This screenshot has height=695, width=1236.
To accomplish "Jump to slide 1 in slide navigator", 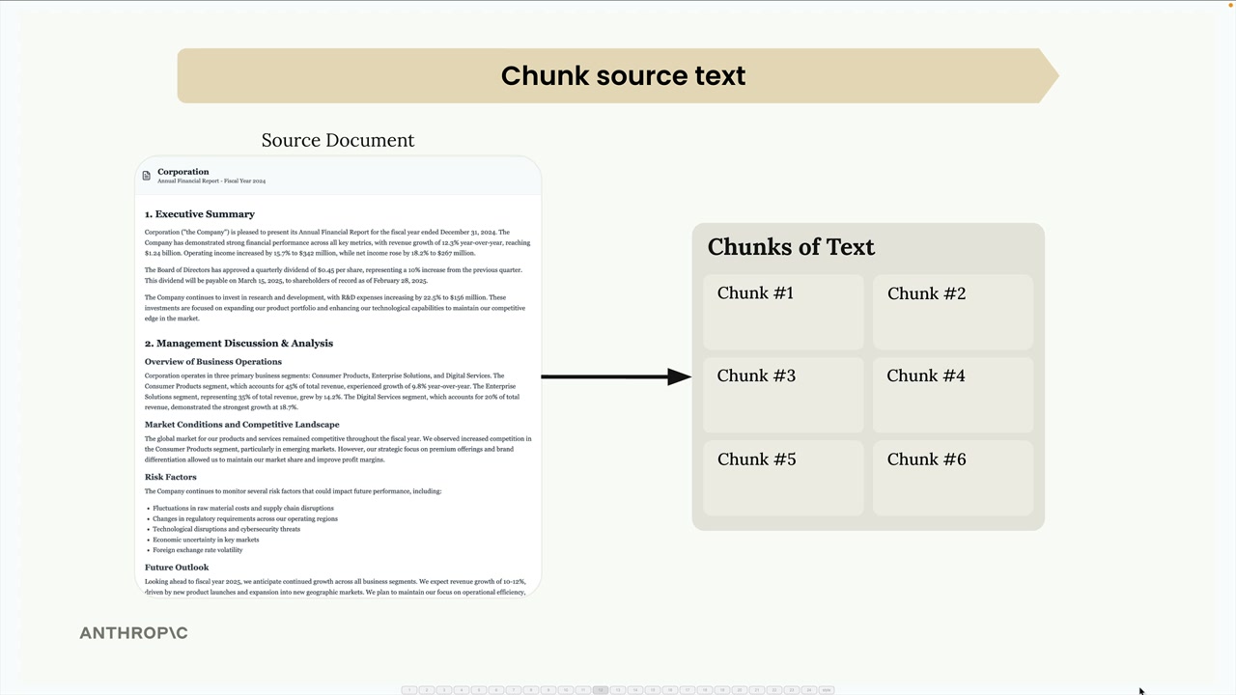I will 409,690.
